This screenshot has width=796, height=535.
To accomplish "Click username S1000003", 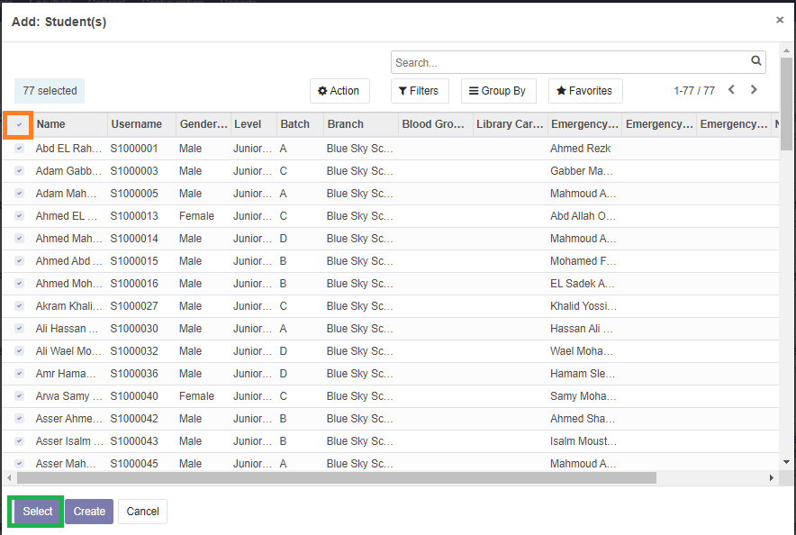I will pos(134,171).
